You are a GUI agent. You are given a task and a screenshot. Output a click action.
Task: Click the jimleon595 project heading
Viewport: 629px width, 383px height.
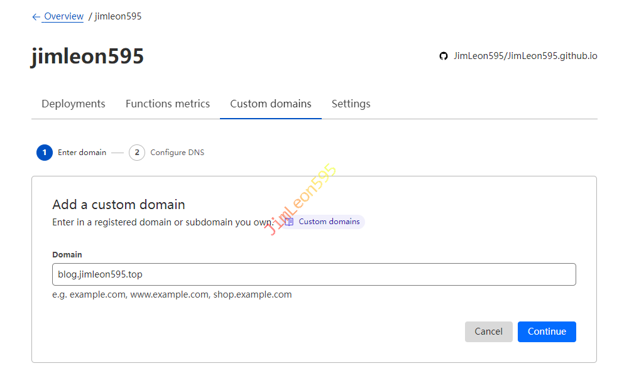click(x=87, y=57)
